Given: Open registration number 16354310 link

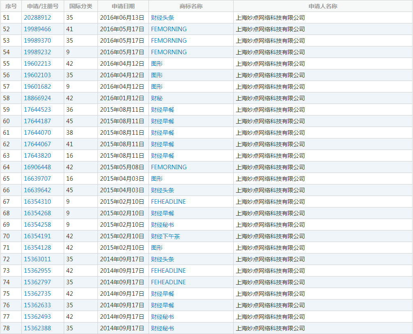Looking at the screenshot, I should point(37,202).
